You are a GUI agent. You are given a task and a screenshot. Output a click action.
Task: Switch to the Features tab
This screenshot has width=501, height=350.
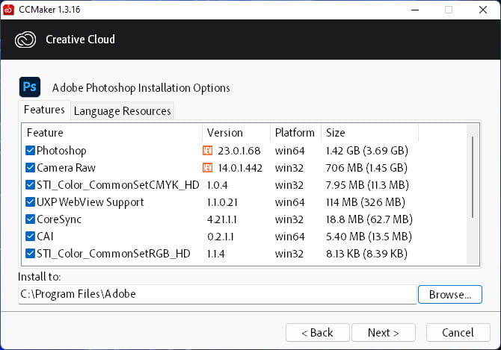click(44, 110)
